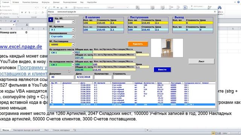This screenshot has height=135, width=241.
Task: Toggle bold formatting in Excel ribbon
Action: [x=22, y=12]
